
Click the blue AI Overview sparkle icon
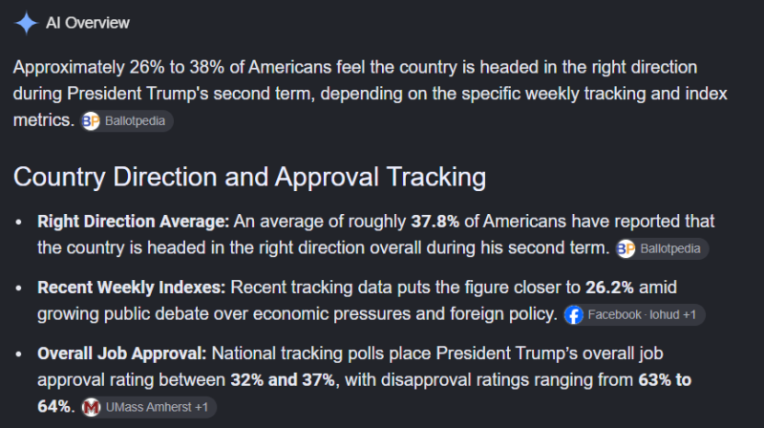26,22
